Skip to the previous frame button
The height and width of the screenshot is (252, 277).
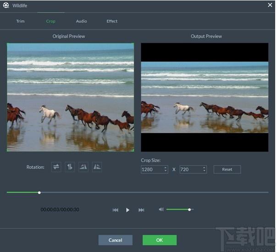[x=116, y=210]
